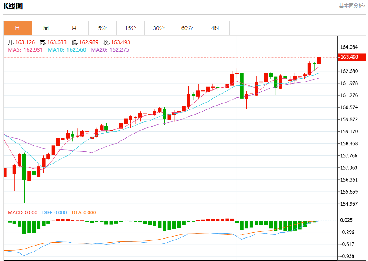Screen dimensions: 368x261
Task: Click the MA20 162.275 legend label
Action: [110, 50]
